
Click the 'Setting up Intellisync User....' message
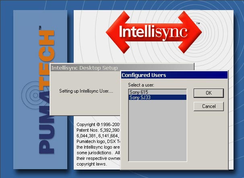pyautogui.click(x=86, y=91)
